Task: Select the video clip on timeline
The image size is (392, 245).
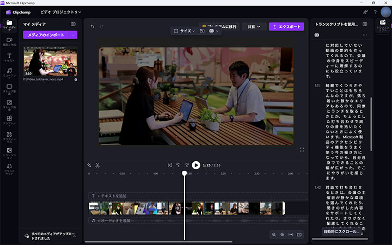Action: [187, 209]
